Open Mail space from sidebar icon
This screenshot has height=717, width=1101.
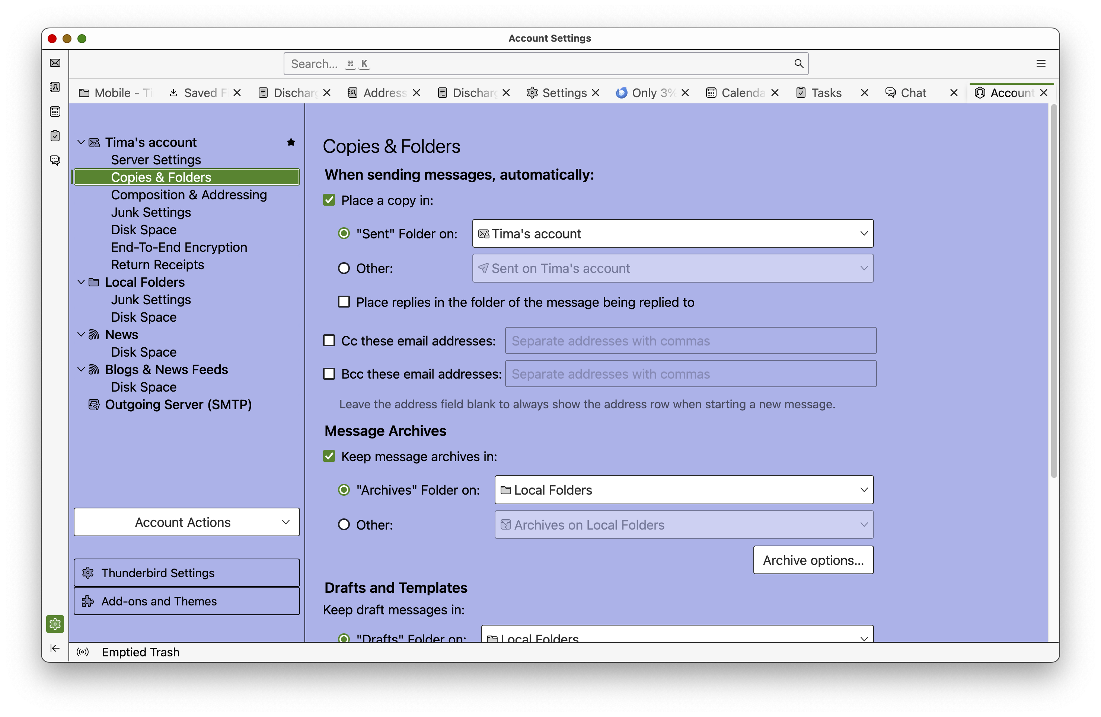click(x=55, y=63)
